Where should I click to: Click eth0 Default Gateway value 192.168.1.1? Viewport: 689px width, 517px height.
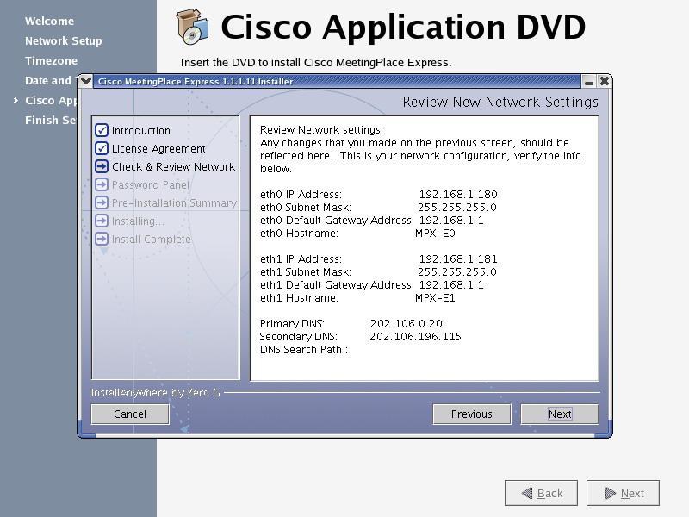[x=451, y=221]
